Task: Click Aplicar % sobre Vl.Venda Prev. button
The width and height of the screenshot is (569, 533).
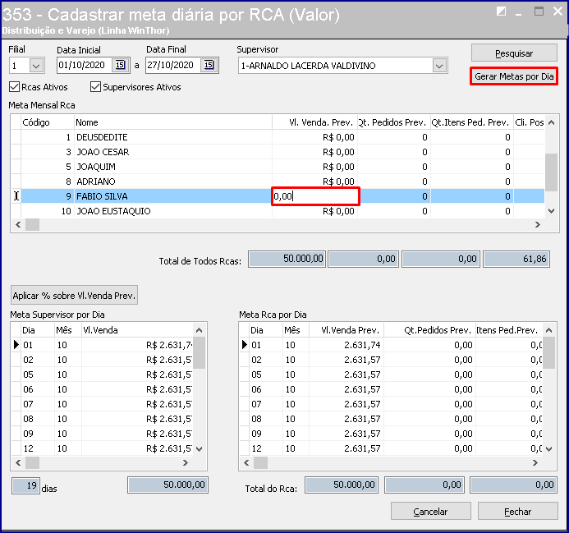Action: tap(74, 295)
